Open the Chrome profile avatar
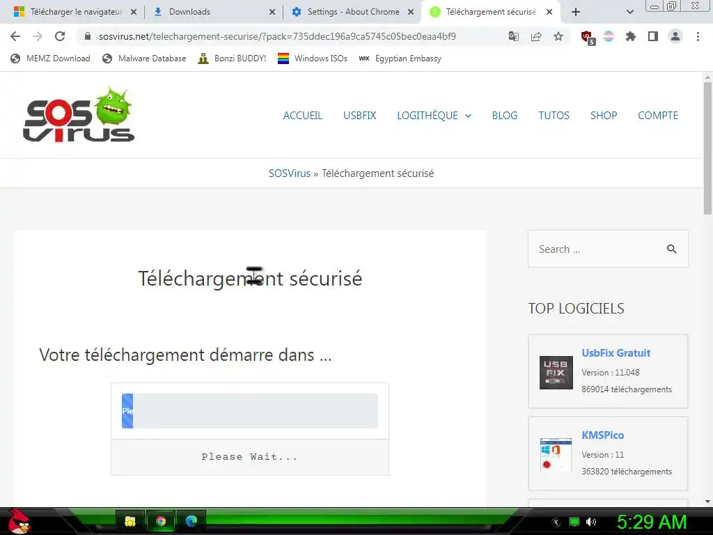The image size is (713, 535). [x=675, y=36]
